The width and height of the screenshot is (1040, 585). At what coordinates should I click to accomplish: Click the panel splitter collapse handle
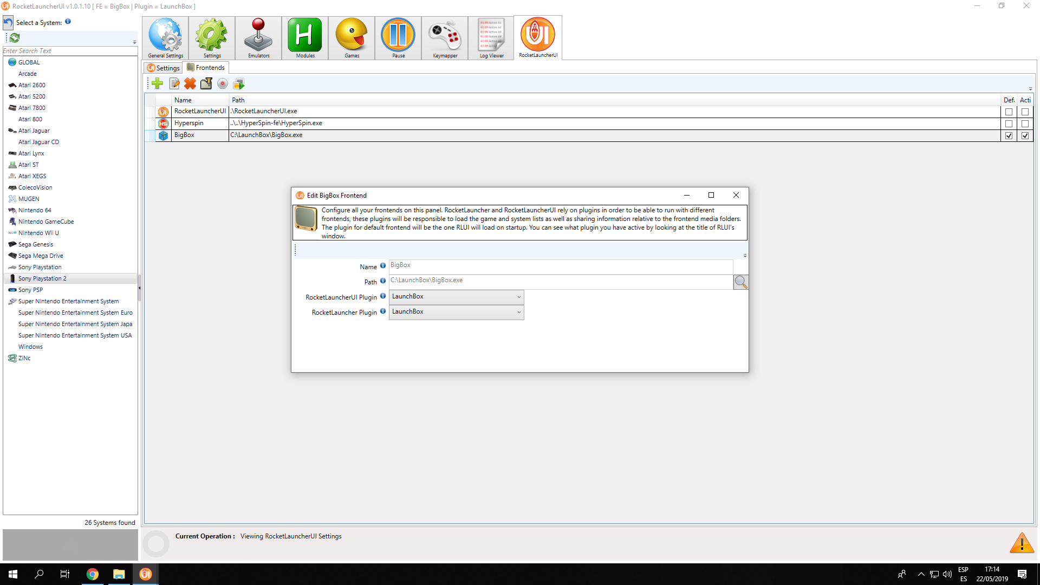click(140, 289)
